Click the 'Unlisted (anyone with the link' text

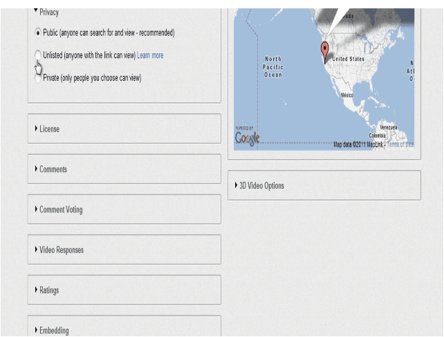click(x=89, y=55)
